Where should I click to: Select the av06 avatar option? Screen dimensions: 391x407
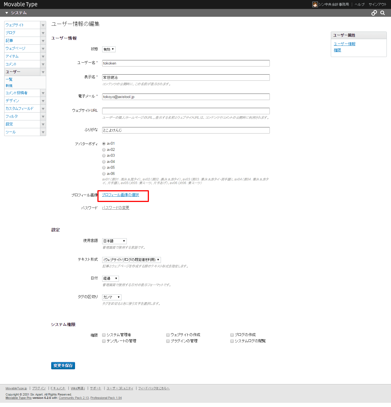pos(104,173)
